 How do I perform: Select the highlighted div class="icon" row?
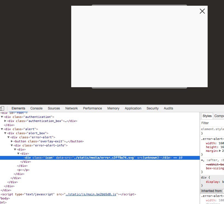tap(100, 158)
